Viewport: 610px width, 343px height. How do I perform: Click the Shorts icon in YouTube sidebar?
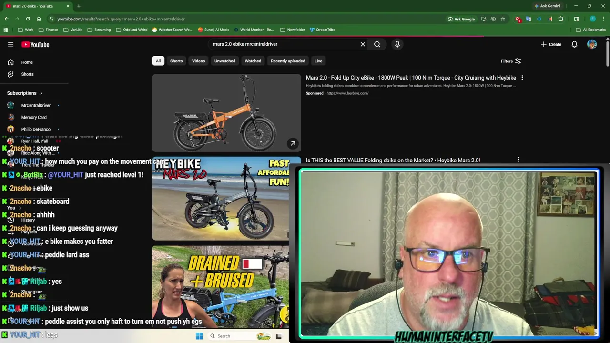tap(10, 74)
